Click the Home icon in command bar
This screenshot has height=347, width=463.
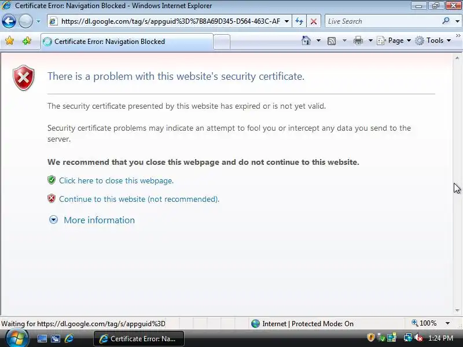[306, 40]
